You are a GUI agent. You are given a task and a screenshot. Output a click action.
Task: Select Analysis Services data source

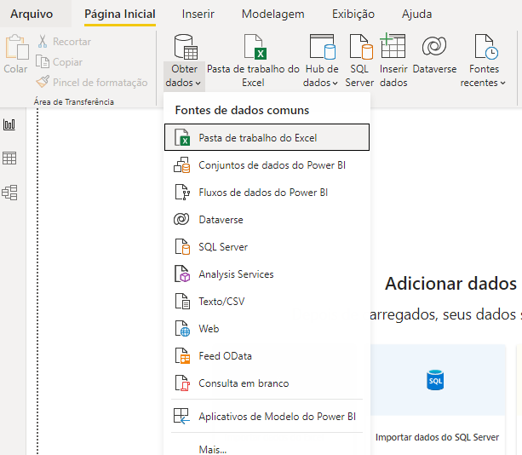267,274
